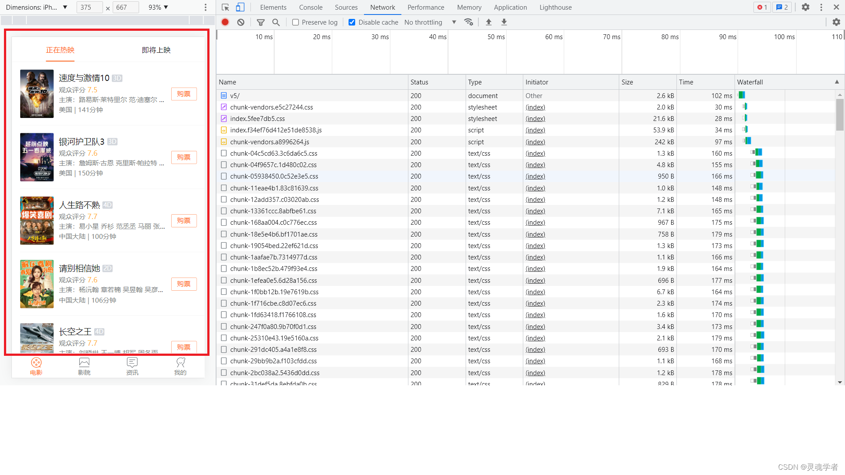
Task: Uncheck the Disable cache checkbox
Action: 352,22
